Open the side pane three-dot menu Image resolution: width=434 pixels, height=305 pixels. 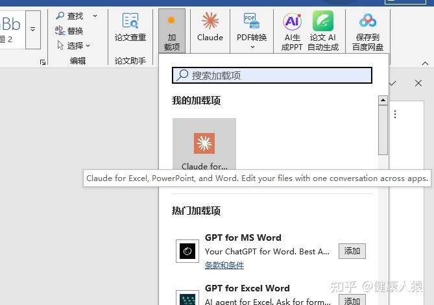[395, 114]
